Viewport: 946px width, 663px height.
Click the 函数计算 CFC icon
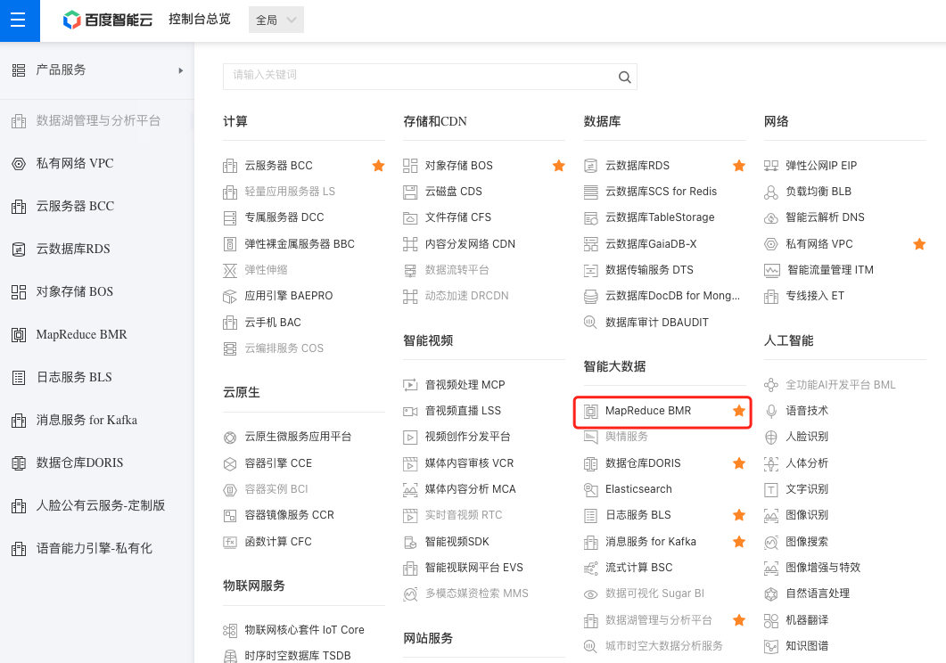click(x=230, y=542)
